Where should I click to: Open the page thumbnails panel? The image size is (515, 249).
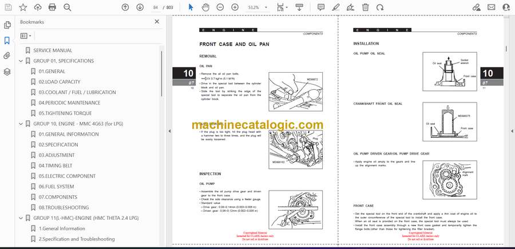pyautogui.click(x=7, y=25)
